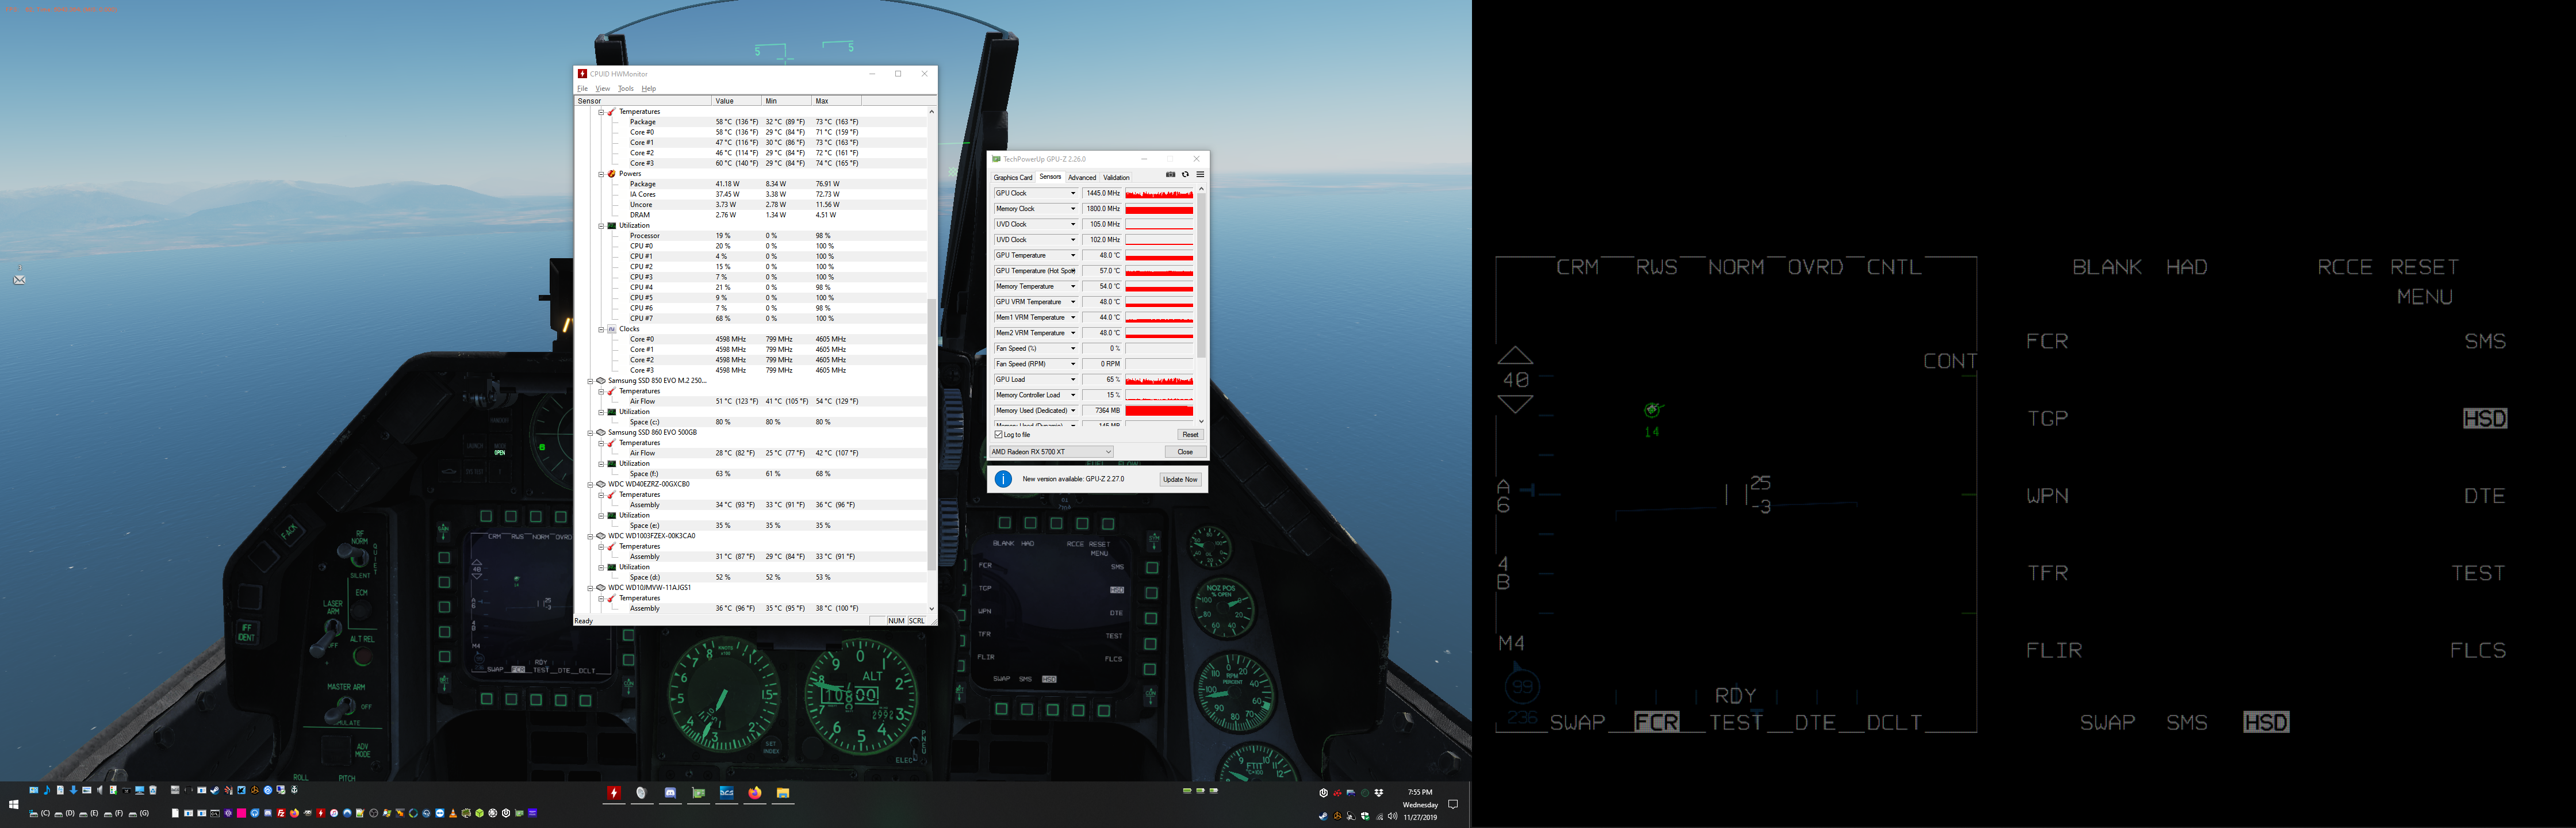
Task: Switch to Advanced tab in GPU-Z
Action: (1082, 178)
